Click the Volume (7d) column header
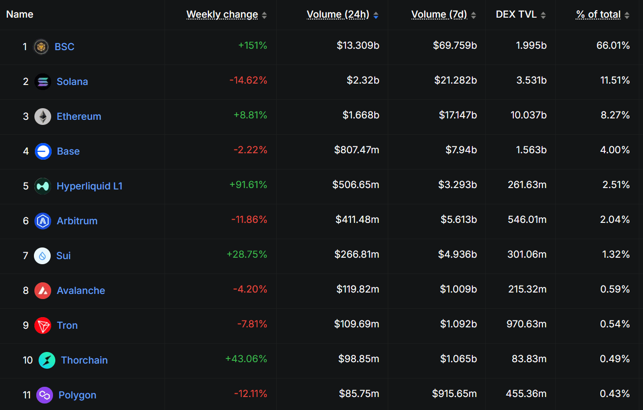Image resolution: width=643 pixels, height=410 pixels. [x=438, y=14]
